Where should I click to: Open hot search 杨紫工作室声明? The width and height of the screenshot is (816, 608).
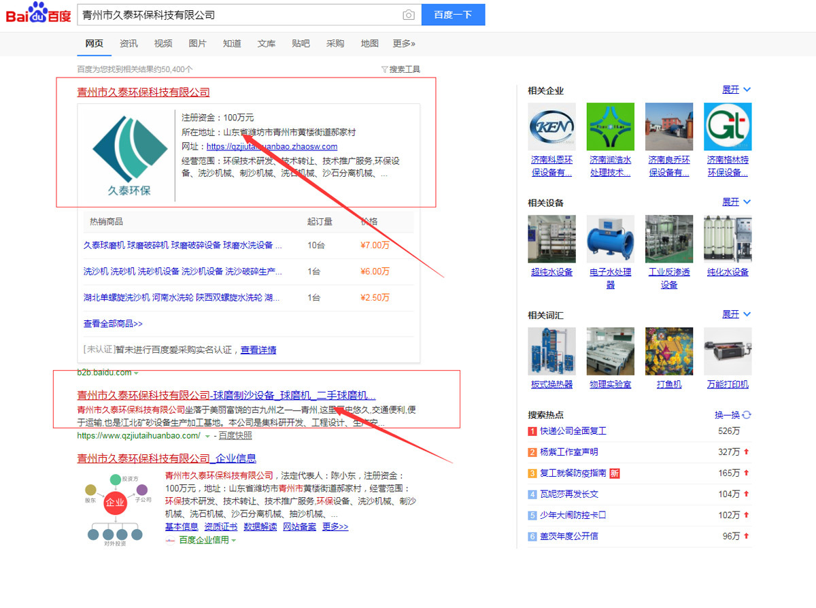click(x=569, y=452)
